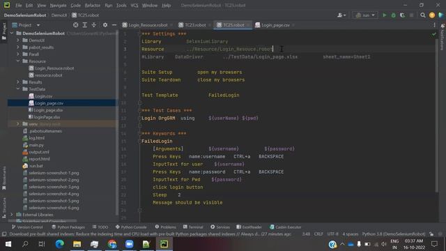Image resolution: width=446 pixels, height=251 pixels.
Task: Click the 4 spaces indent status entry
Action: pyautogui.click(x=350, y=234)
